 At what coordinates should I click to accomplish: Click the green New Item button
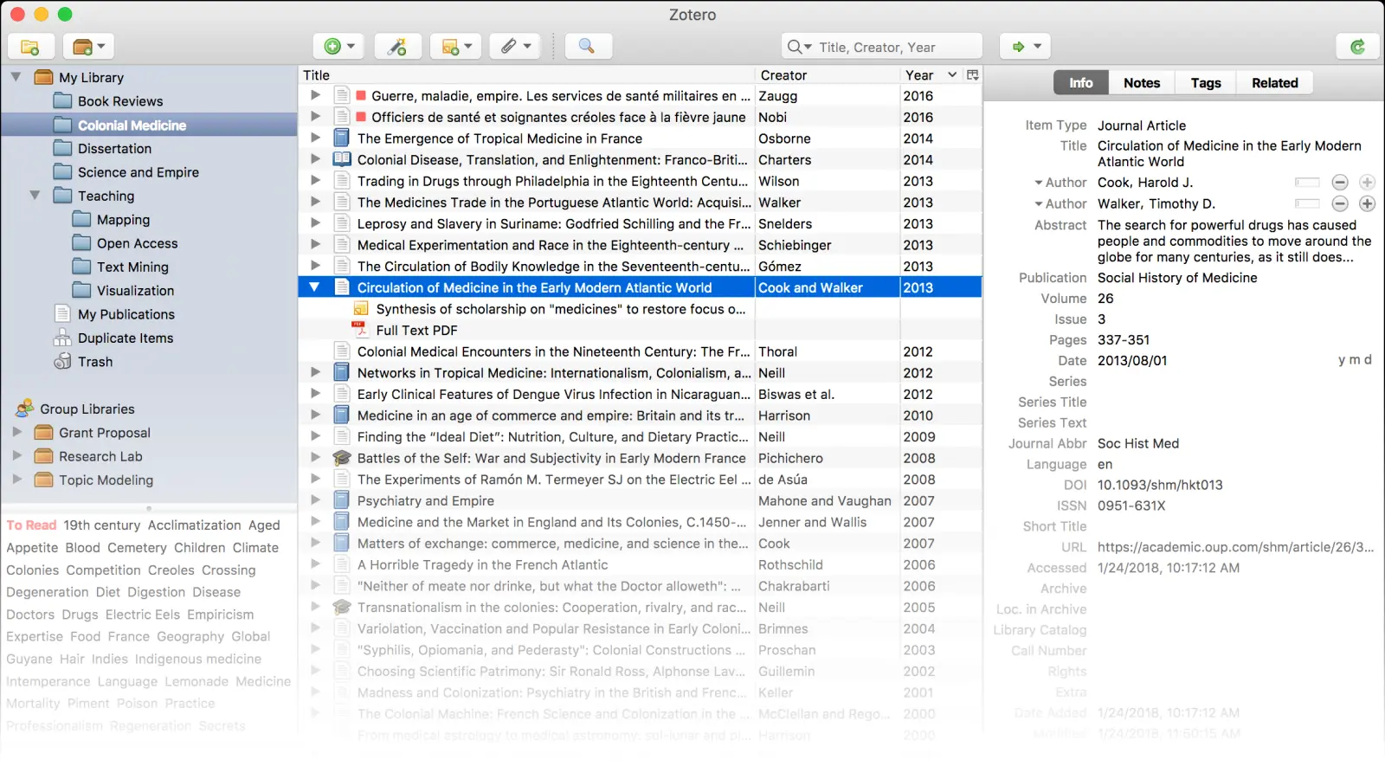(x=338, y=47)
